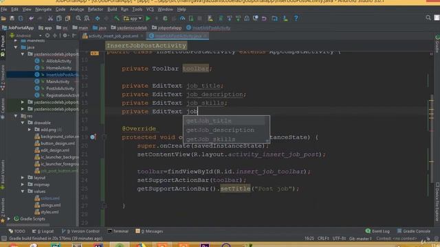Open PostJobActivity in project tree

click(60, 89)
